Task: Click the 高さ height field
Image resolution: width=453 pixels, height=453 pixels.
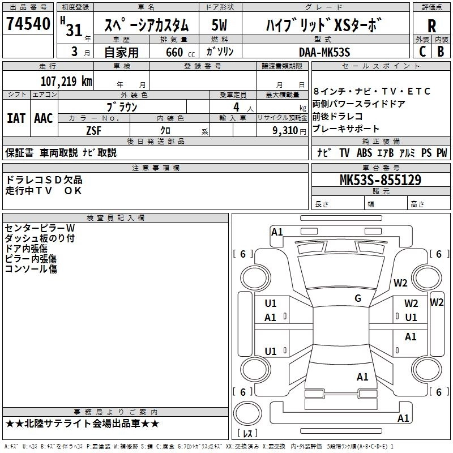Action: click(x=429, y=204)
